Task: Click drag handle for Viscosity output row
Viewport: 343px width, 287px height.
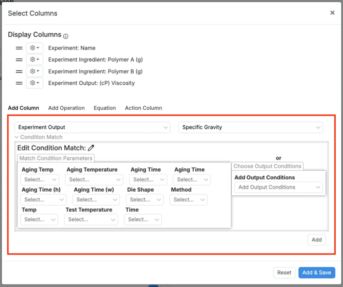Action: 19,83
